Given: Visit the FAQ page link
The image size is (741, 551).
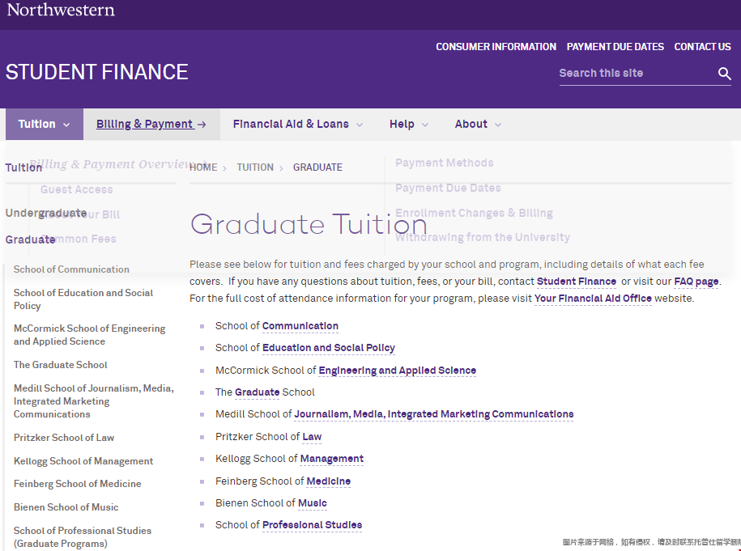Looking at the screenshot, I should coord(696,282).
